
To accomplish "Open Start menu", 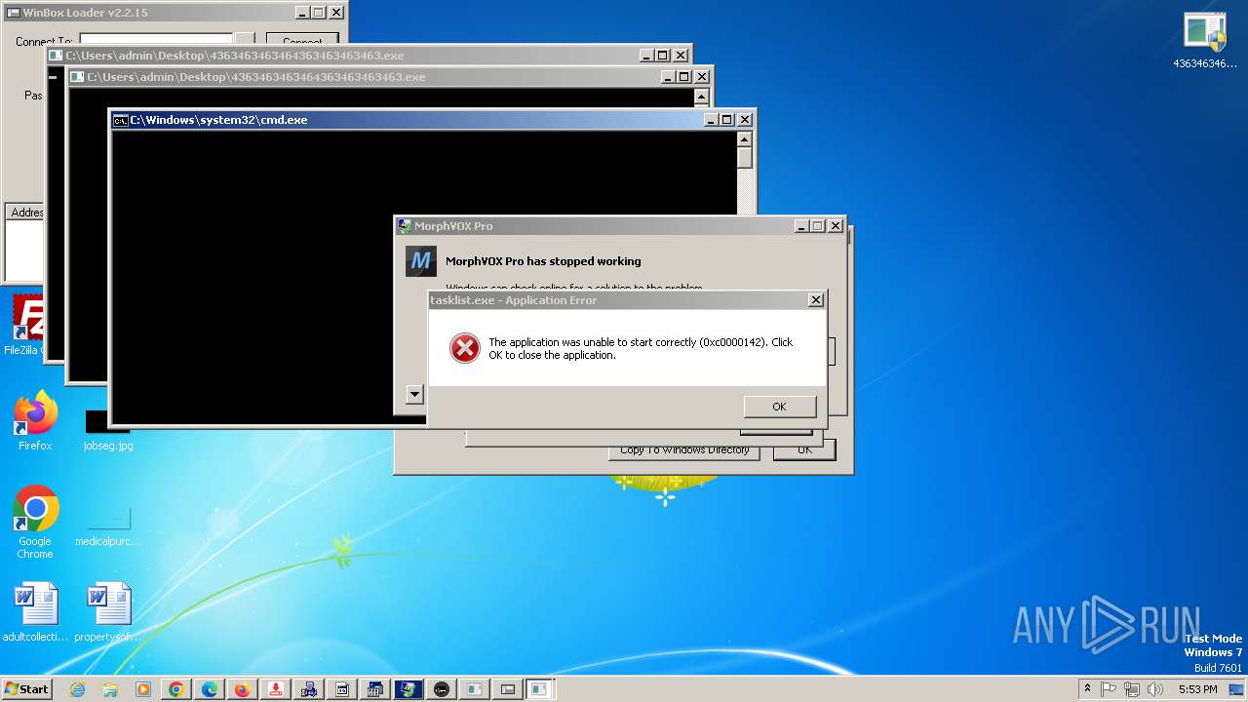I will [26, 689].
